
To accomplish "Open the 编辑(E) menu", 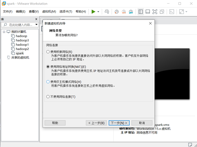I will pyautogui.click(x=21, y=11).
